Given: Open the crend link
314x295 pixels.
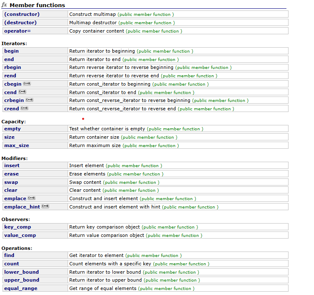Looking at the screenshot, I should pyautogui.click(x=12, y=109).
